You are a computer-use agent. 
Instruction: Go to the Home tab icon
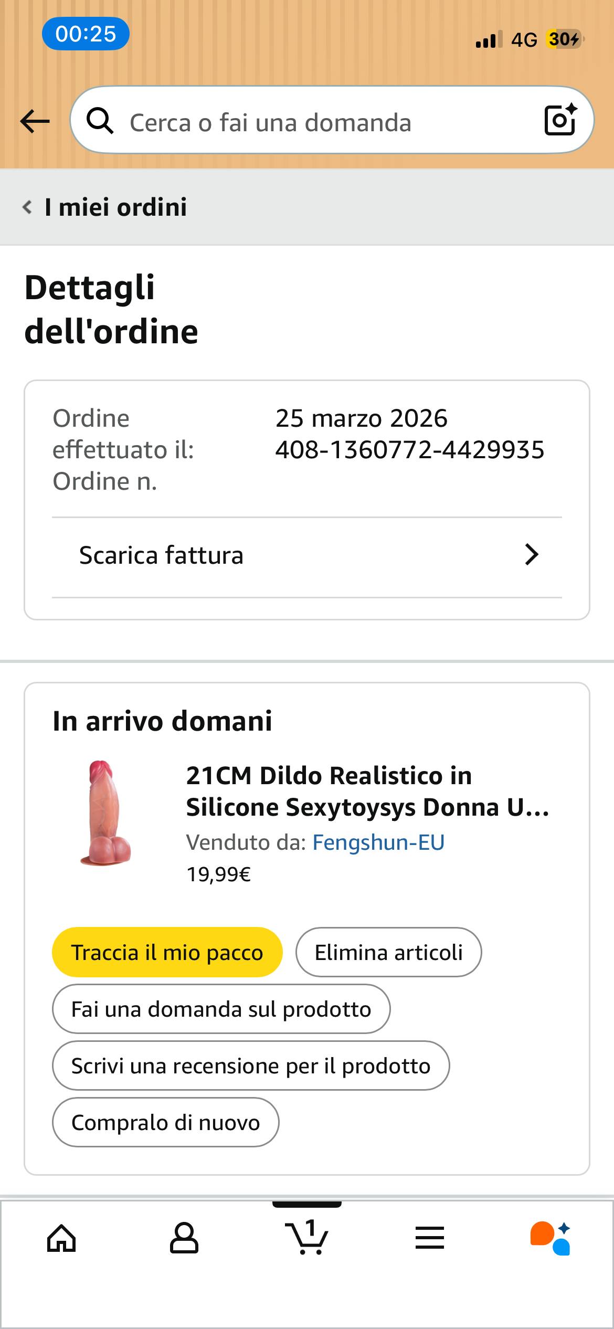pyautogui.click(x=61, y=1239)
